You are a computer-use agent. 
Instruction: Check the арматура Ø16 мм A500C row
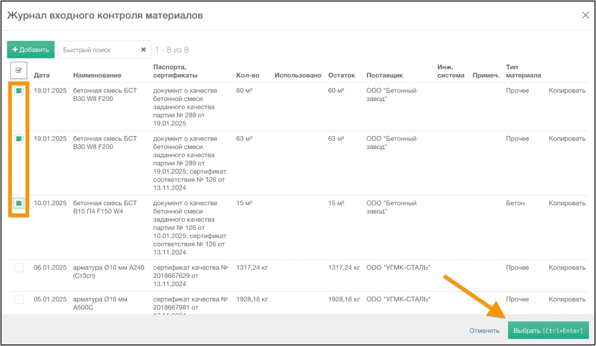19,299
